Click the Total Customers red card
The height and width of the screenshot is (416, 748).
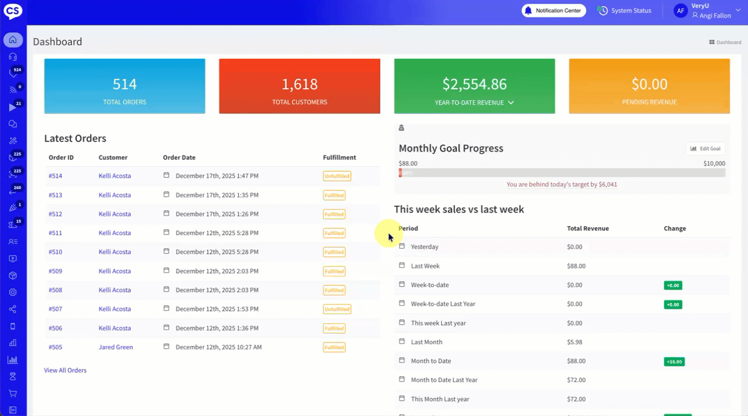click(x=299, y=86)
